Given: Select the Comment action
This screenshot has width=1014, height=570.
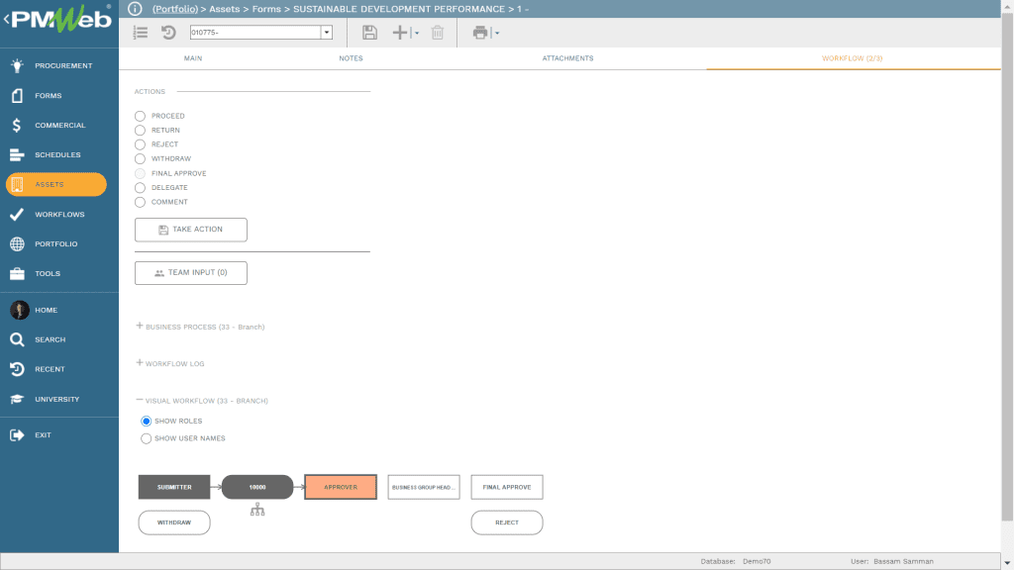Looking at the screenshot, I should pos(140,202).
